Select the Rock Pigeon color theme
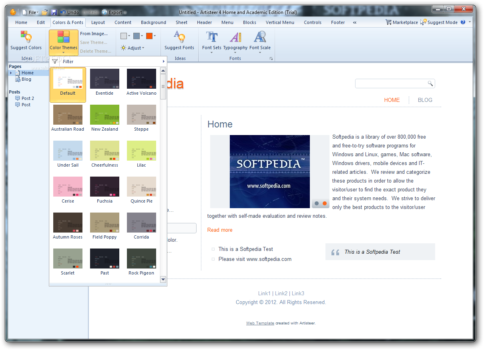The width and height of the screenshot is (484, 350). coord(141,262)
